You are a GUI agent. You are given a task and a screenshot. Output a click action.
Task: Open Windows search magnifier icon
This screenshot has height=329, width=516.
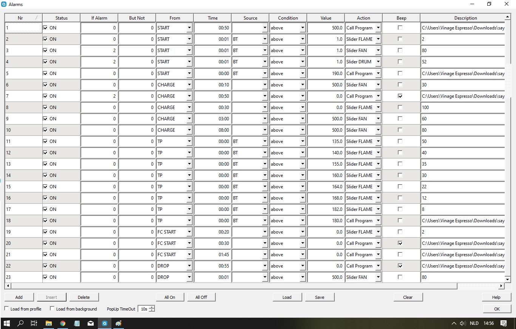click(20, 323)
